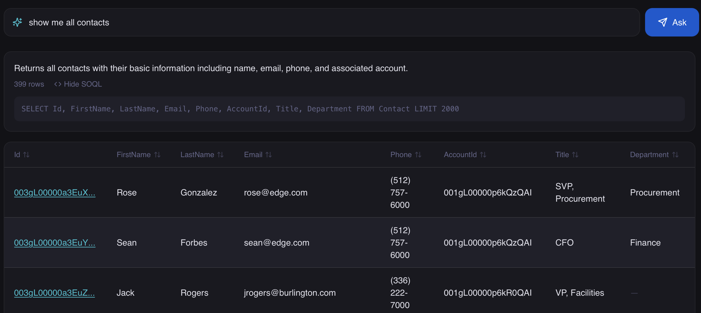Sort table by LastName sort icon
The height and width of the screenshot is (313, 701).
click(x=220, y=155)
